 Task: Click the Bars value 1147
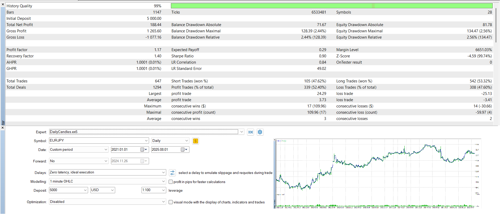pos(157,12)
